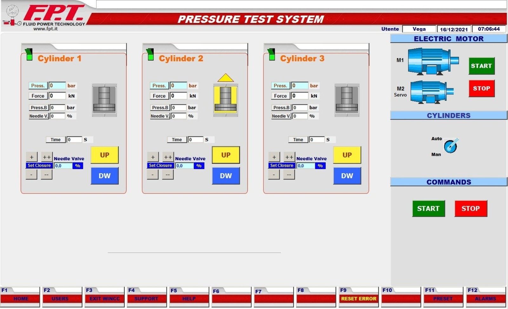The image size is (508, 309).
Task: Click the www.fpt.it website text
Action: point(46,29)
